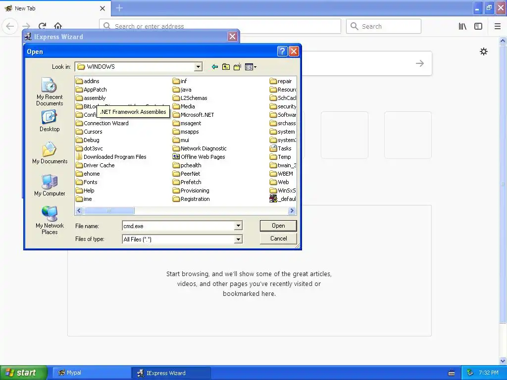Screen dimensions: 507x380
Task: Select the addins folder
Action: (x=88, y=81)
